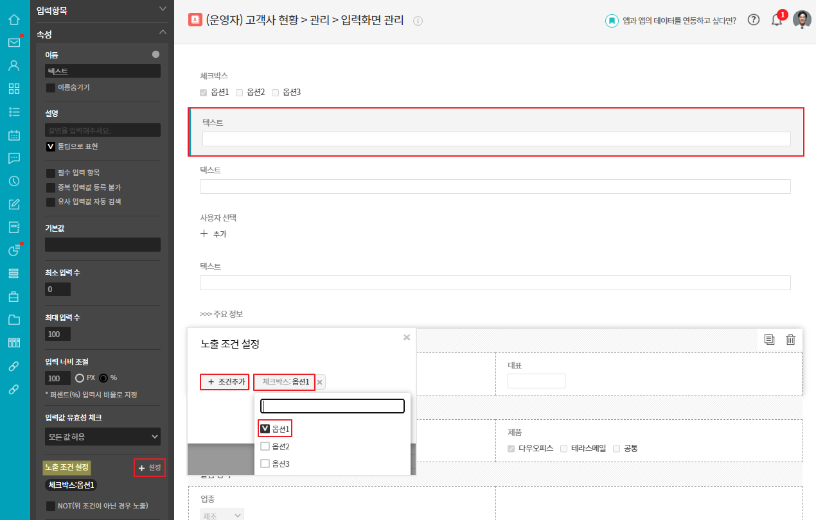Collapse the 속성 panel section
The height and width of the screenshot is (520, 816).
[x=163, y=32]
